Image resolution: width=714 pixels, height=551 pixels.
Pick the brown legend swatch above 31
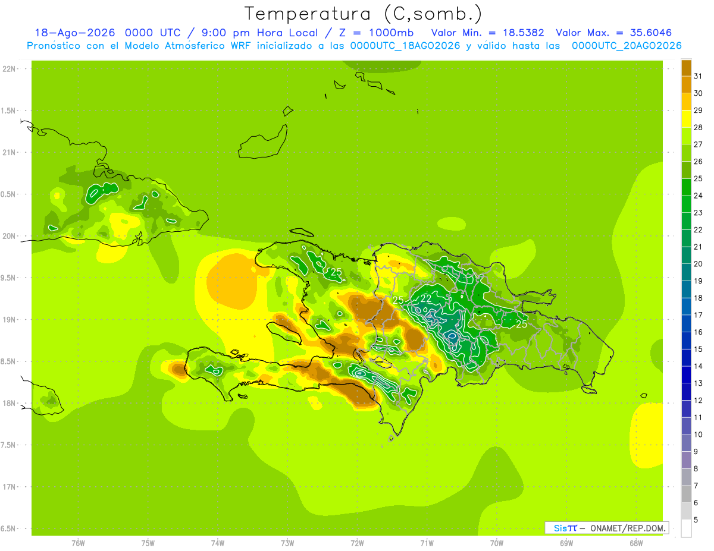(x=686, y=68)
